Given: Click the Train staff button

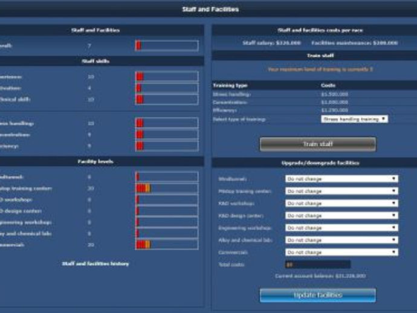Looking at the screenshot, I should [318, 144].
